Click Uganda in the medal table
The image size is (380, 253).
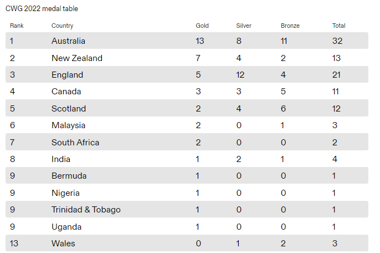click(66, 227)
